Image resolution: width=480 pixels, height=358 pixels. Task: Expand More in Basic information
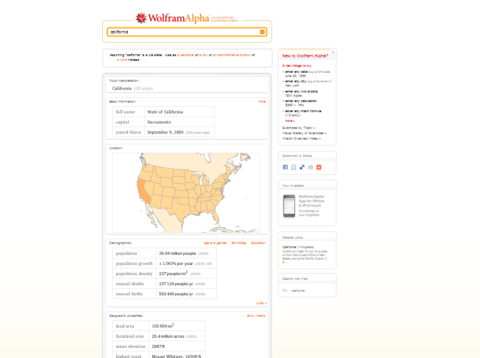[x=261, y=101]
